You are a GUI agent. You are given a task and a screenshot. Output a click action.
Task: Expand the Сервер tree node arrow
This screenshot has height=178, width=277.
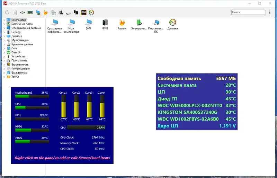(4, 32)
